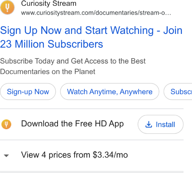Click the Curiosity Stream favicon logo
The width and height of the screenshot is (192, 173).
7,7
